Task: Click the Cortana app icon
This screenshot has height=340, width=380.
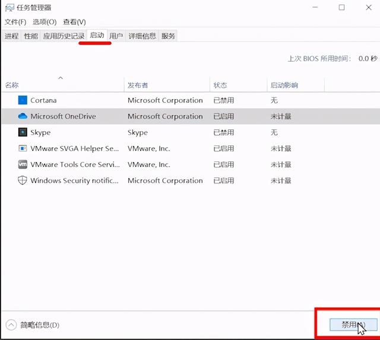Action: pos(23,100)
